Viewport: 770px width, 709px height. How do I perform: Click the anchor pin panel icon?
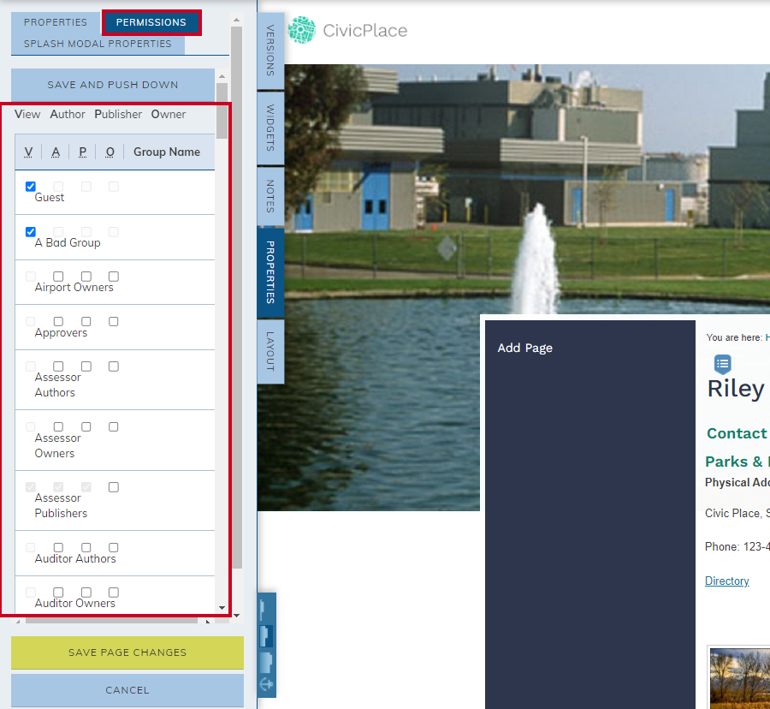(x=266, y=684)
